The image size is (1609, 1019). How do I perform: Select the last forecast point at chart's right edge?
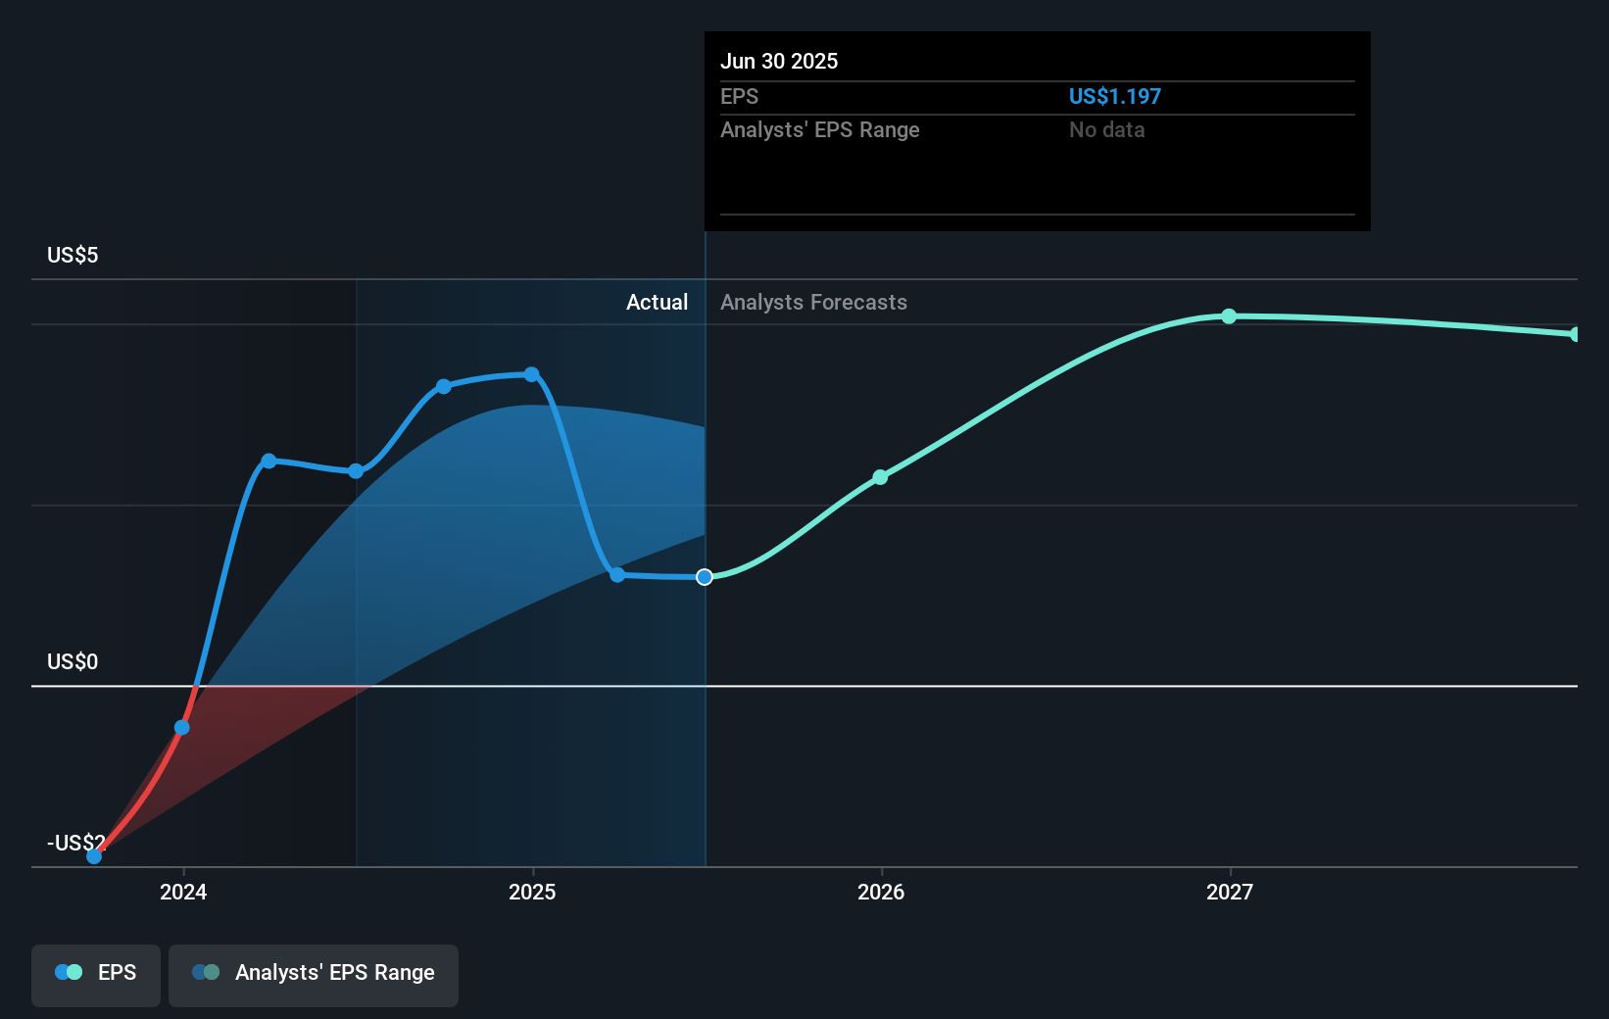[x=1576, y=334]
